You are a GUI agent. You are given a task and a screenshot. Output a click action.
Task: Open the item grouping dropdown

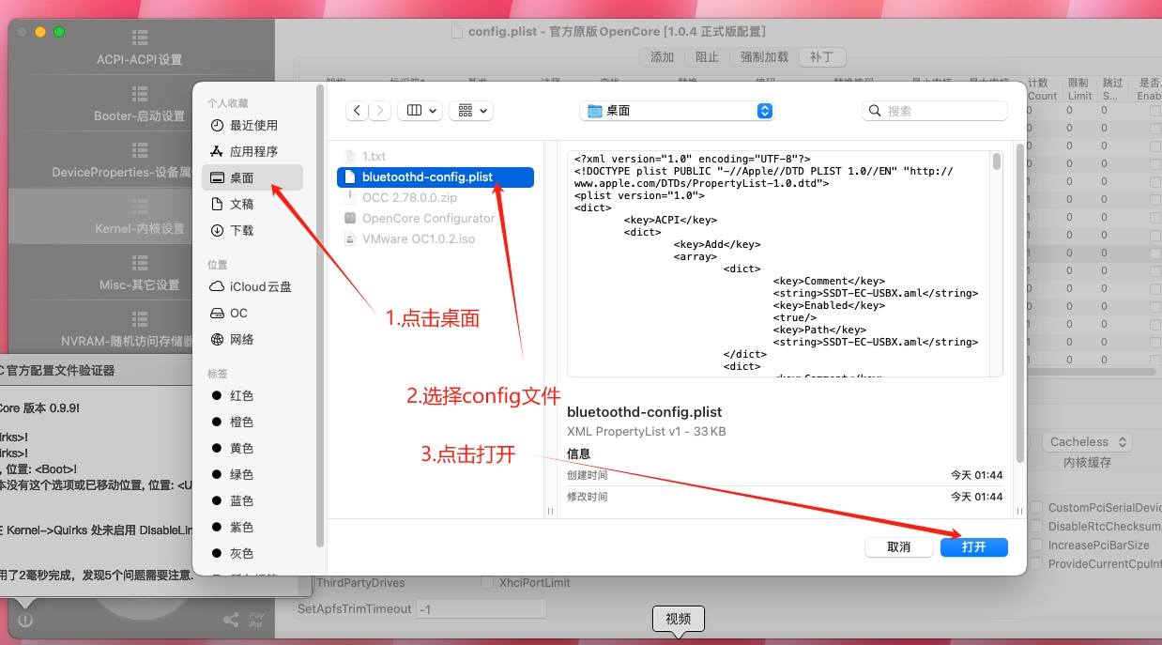pos(471,111)
